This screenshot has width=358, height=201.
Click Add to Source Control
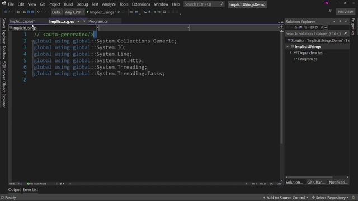(x=286, y=198)
